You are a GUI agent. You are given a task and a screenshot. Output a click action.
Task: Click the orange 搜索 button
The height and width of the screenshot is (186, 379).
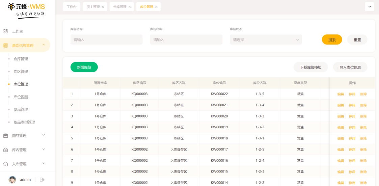[x=332, y=40]
